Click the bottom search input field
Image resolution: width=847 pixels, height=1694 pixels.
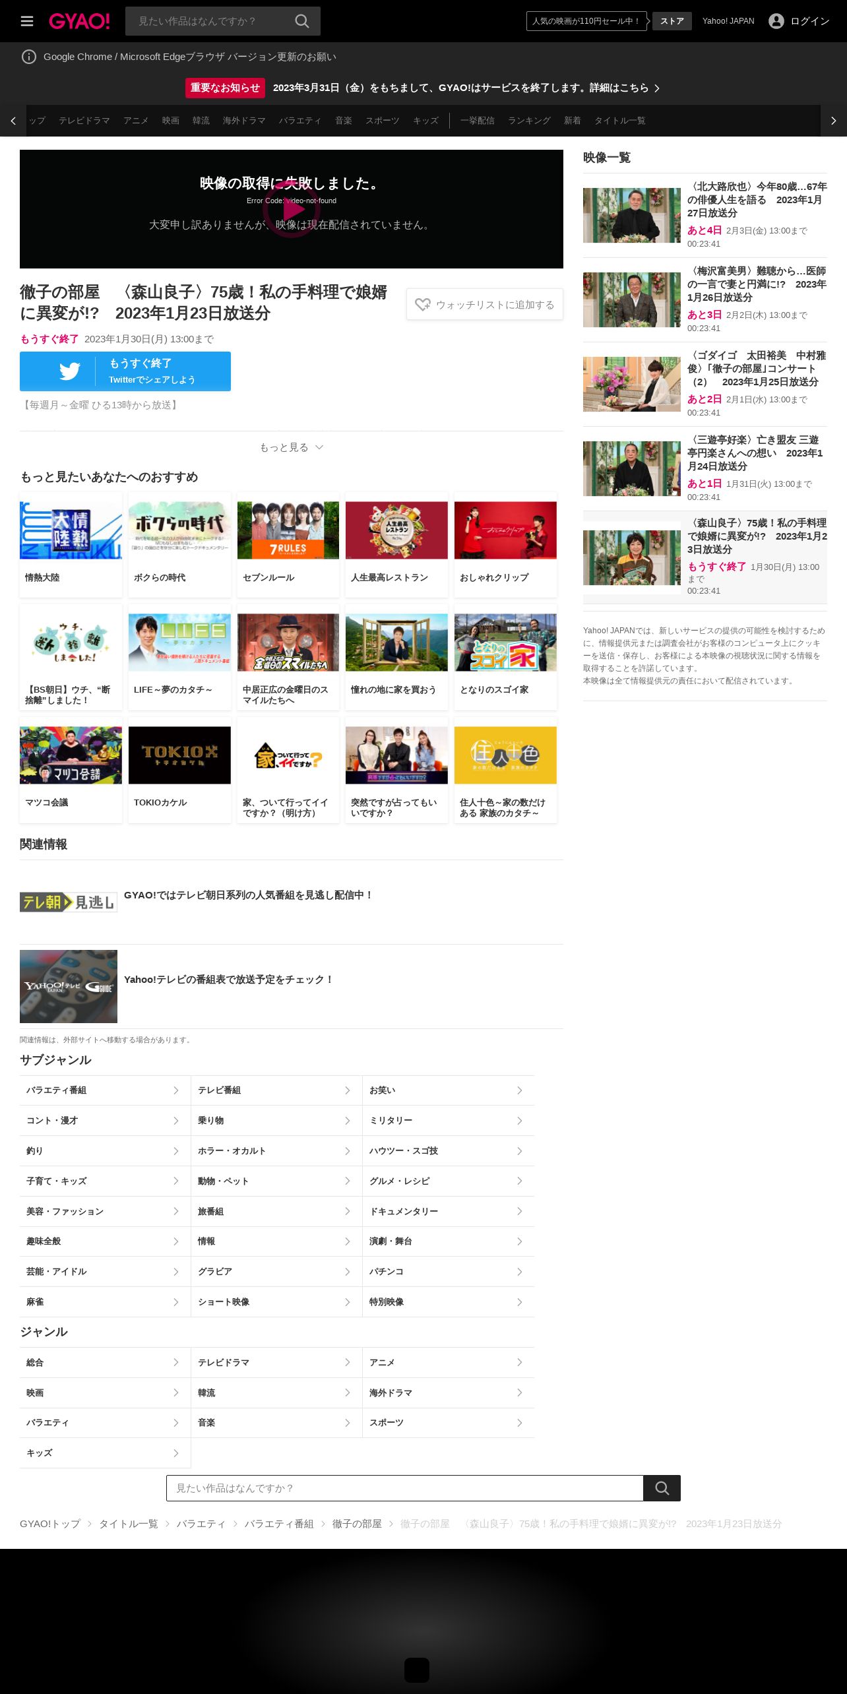pyautogui.click(x=405, y=1488)
